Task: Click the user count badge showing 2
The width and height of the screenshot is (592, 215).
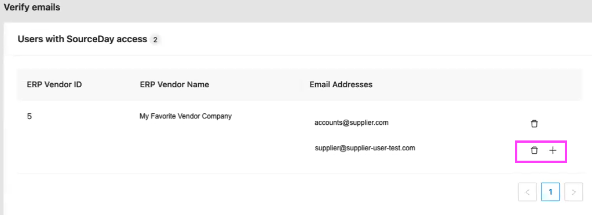Action: coord(155,39)
